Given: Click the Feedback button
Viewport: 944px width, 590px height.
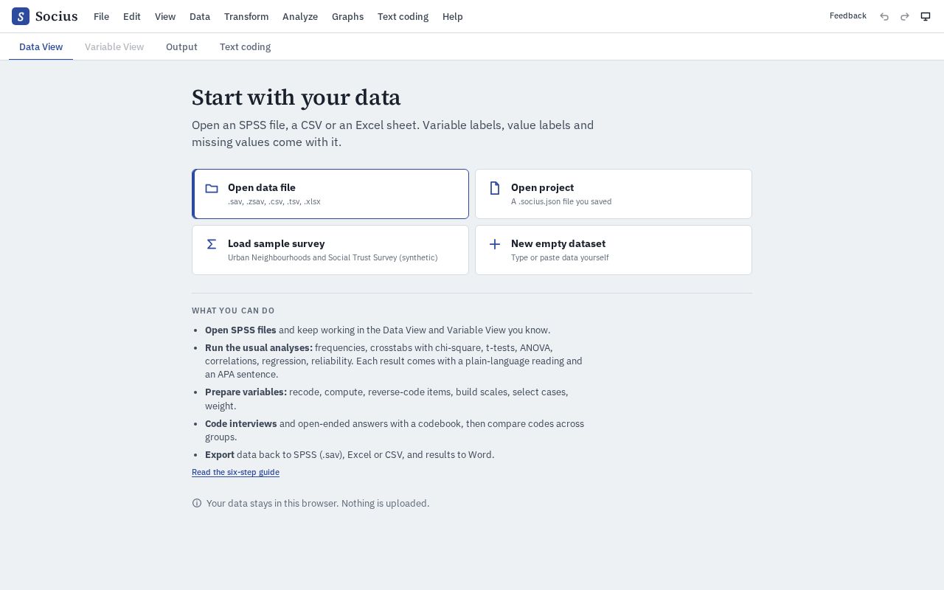Looking at the screenshot, I should point(848,15).
